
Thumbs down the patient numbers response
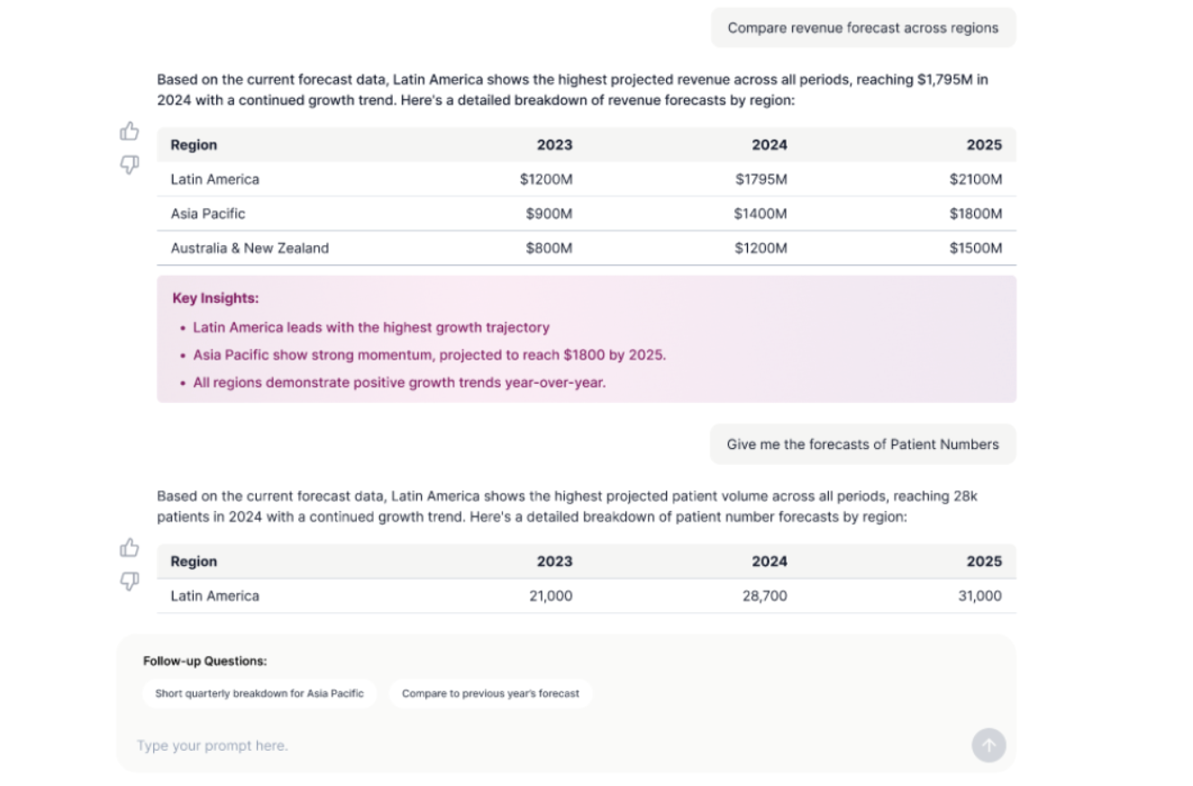coord(130,581)
